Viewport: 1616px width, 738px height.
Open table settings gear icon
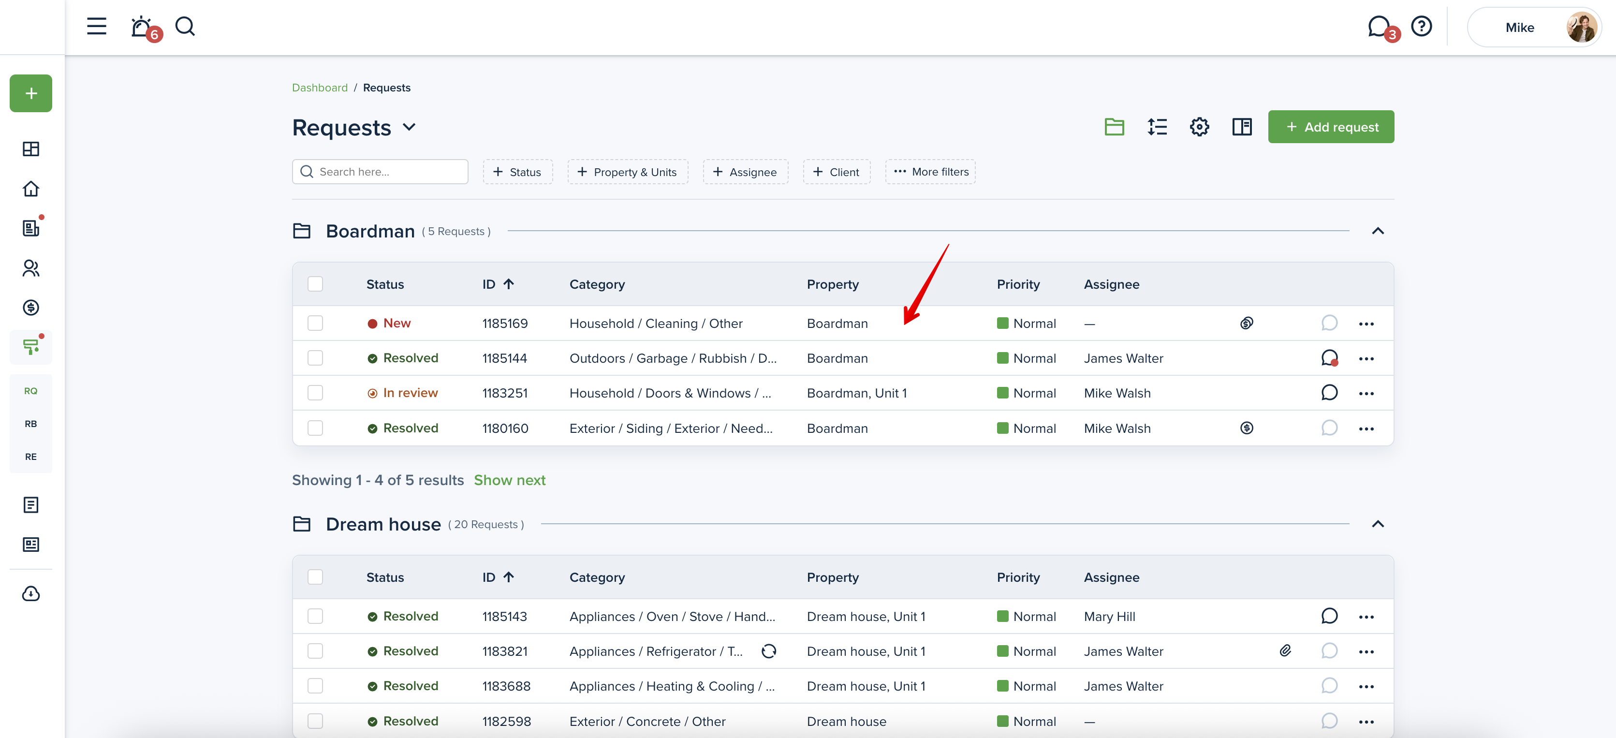pos(1200,127)
